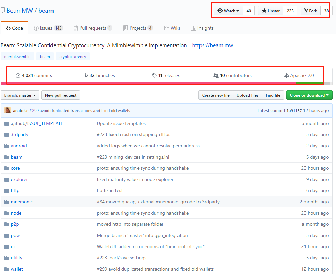
Task: Open the Wiki tab
Action: point(172,28)
